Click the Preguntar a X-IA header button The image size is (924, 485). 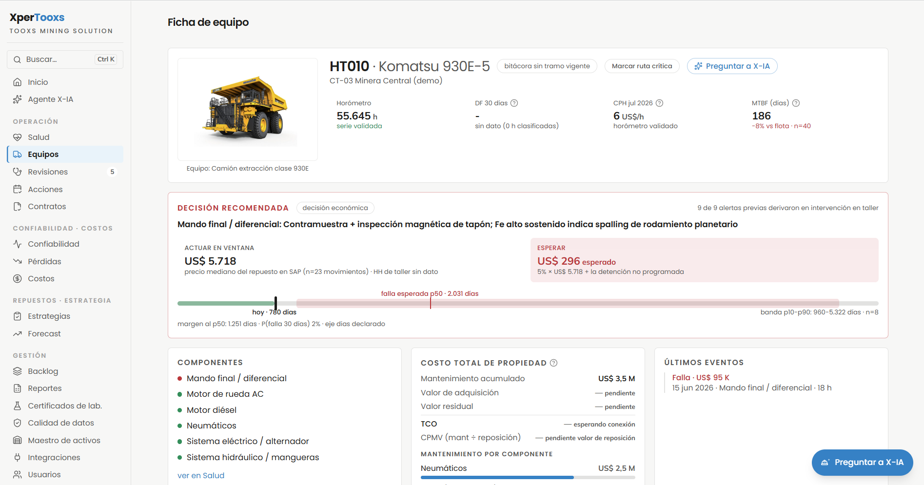[732, 66]
